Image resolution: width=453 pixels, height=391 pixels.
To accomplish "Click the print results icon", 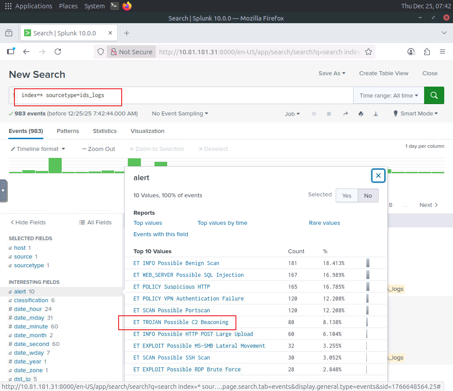I will coord(361,114).
